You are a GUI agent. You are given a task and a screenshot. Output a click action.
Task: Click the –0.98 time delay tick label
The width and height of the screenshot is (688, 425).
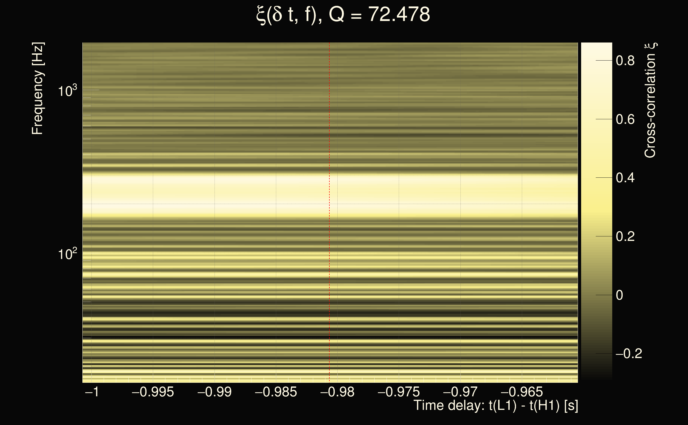(337, 392)
